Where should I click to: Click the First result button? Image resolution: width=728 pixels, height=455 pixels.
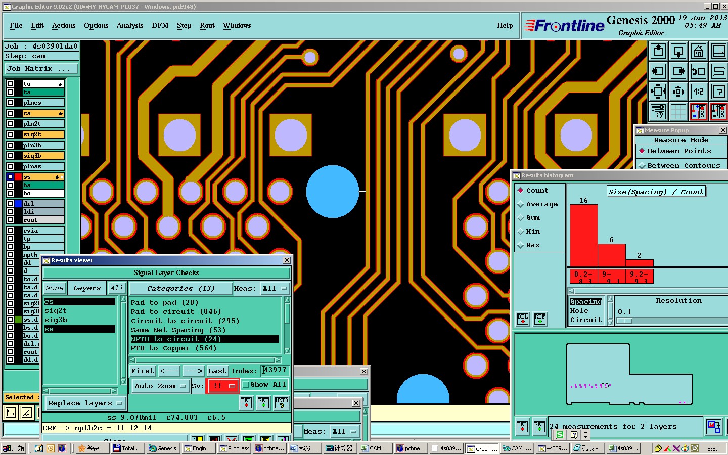(143, 371)
